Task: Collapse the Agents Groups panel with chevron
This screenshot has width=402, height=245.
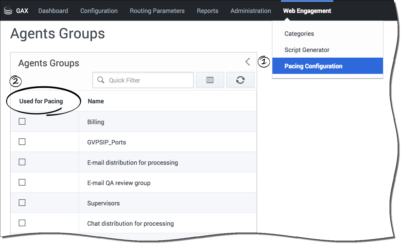Action: click(248, 62)
